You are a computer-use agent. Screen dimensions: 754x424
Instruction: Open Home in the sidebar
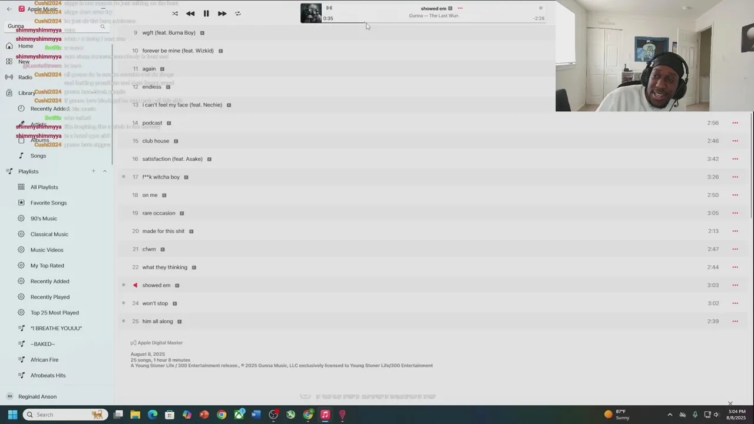point(25,46)
